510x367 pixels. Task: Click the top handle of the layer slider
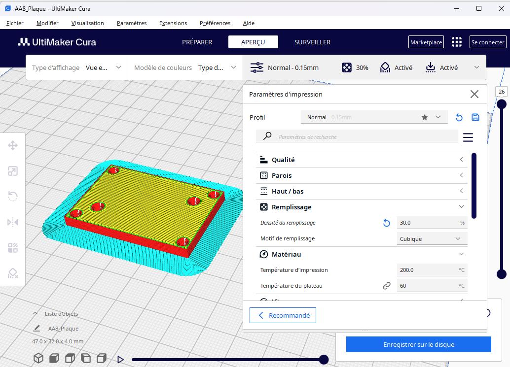pyautogui.click(x=502, y=104)
